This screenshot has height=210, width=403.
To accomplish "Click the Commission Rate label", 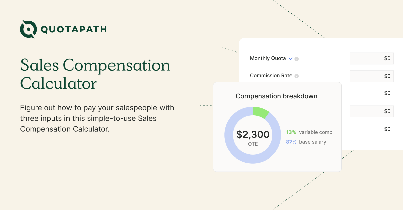I will coord(271,76).
